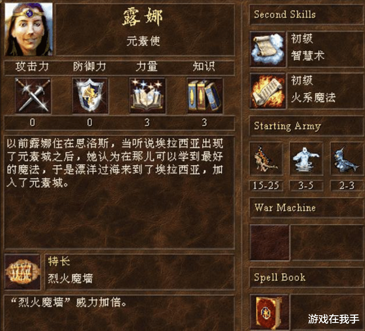Click the hero biography text box
This screenshot has width=365, height=331.
119,192
